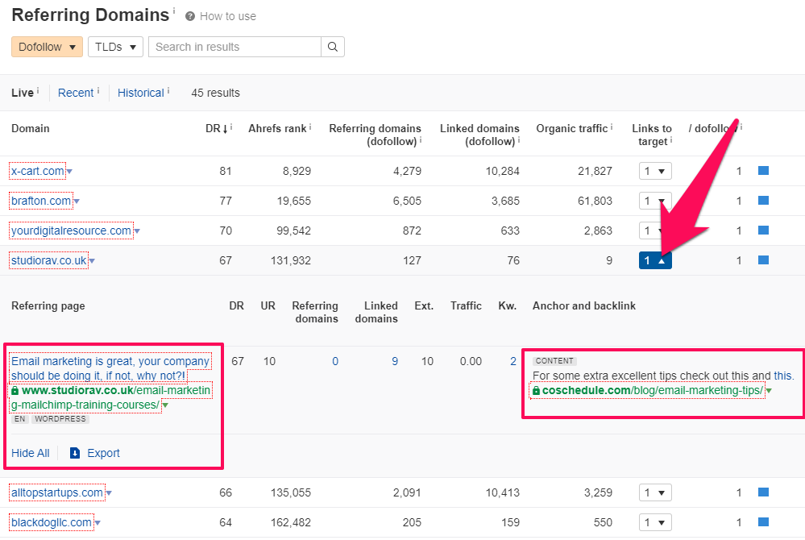The image size is (805, 540).
Task: Click the blue square icon in x-cart.com row
Action: tap(763, 171)
